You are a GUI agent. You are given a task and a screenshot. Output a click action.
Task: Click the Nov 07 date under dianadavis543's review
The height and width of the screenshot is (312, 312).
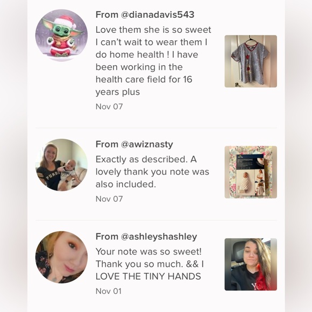[x=109, y=107]
